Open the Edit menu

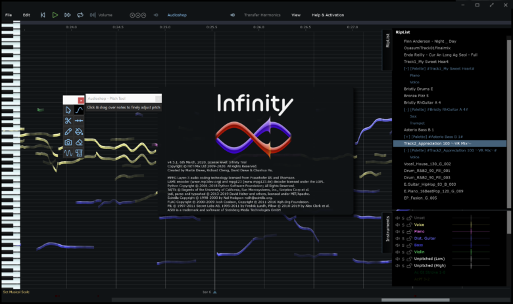pos(26,15)
